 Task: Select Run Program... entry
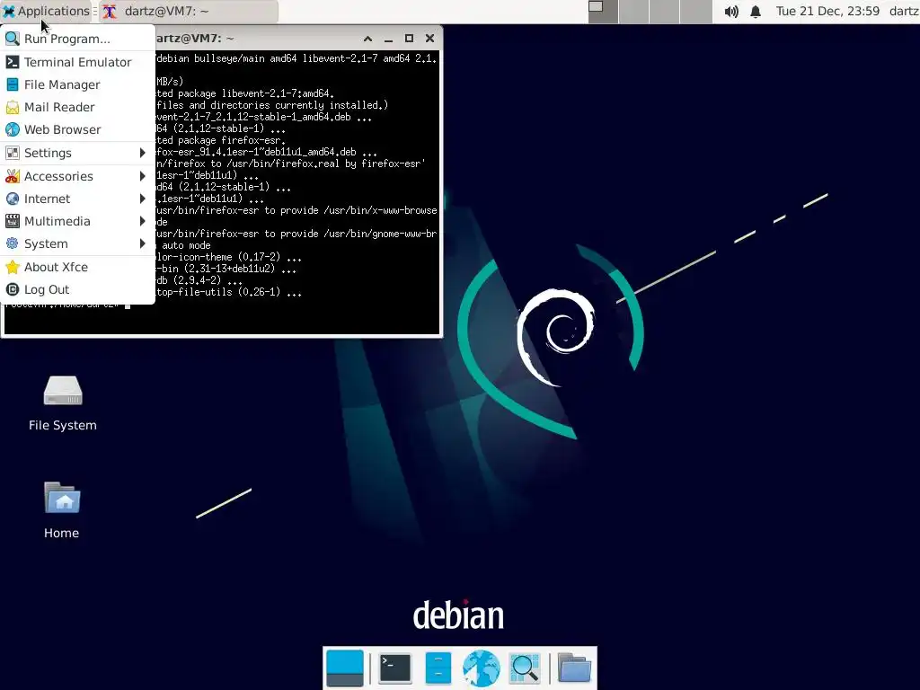pos(77,39)
